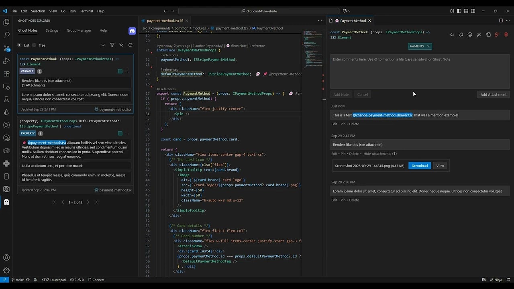Select the List view radio button
The height and width of the screenshot is (289, 514).
(20, 45)
